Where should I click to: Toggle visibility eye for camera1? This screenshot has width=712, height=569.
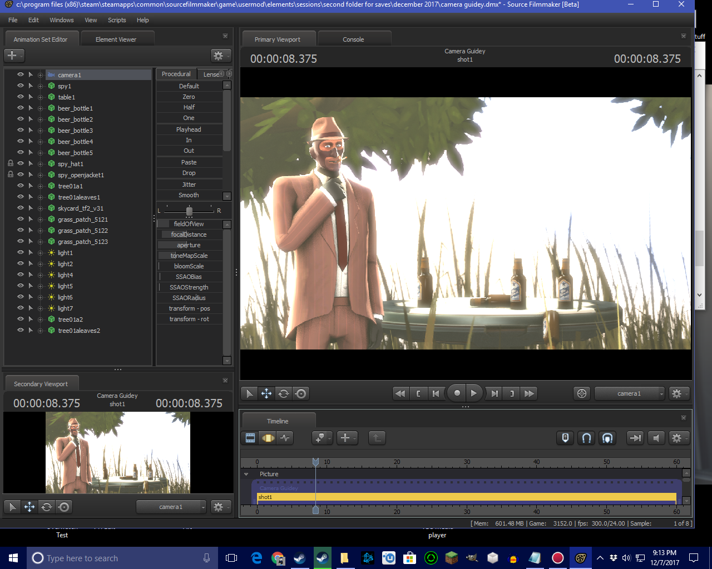[21, 74]
